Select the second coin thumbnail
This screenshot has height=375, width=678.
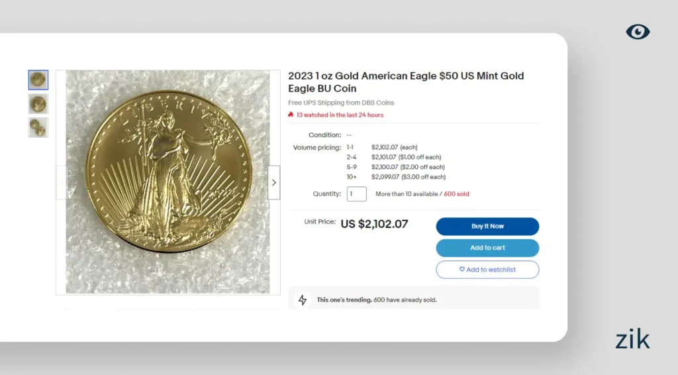pyautogui.click(x=38, y=104)
